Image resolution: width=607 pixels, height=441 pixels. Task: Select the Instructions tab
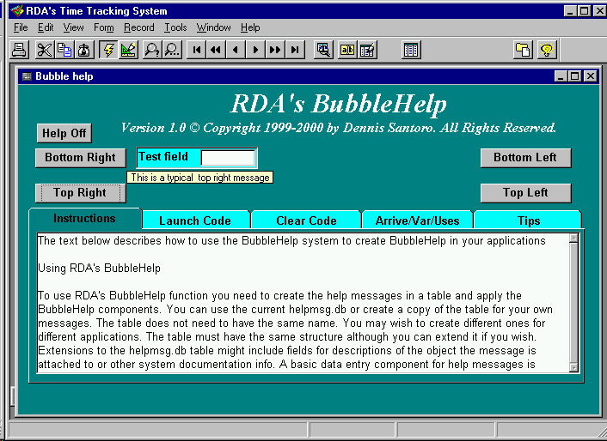coord(85,219)
